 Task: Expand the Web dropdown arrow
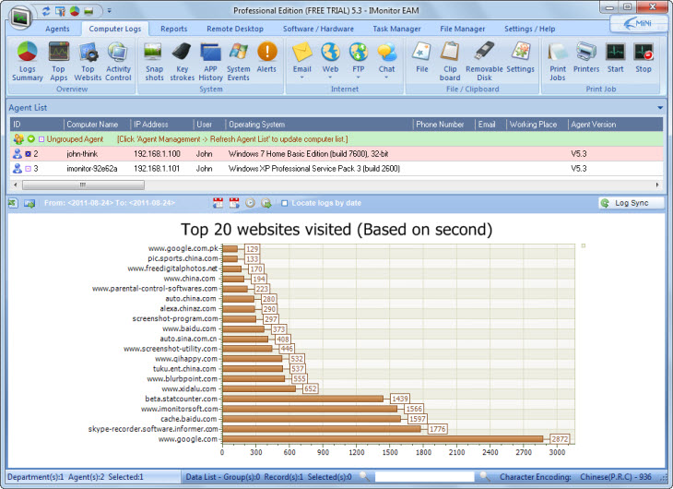pyautogui.click(x=330, y=78)
